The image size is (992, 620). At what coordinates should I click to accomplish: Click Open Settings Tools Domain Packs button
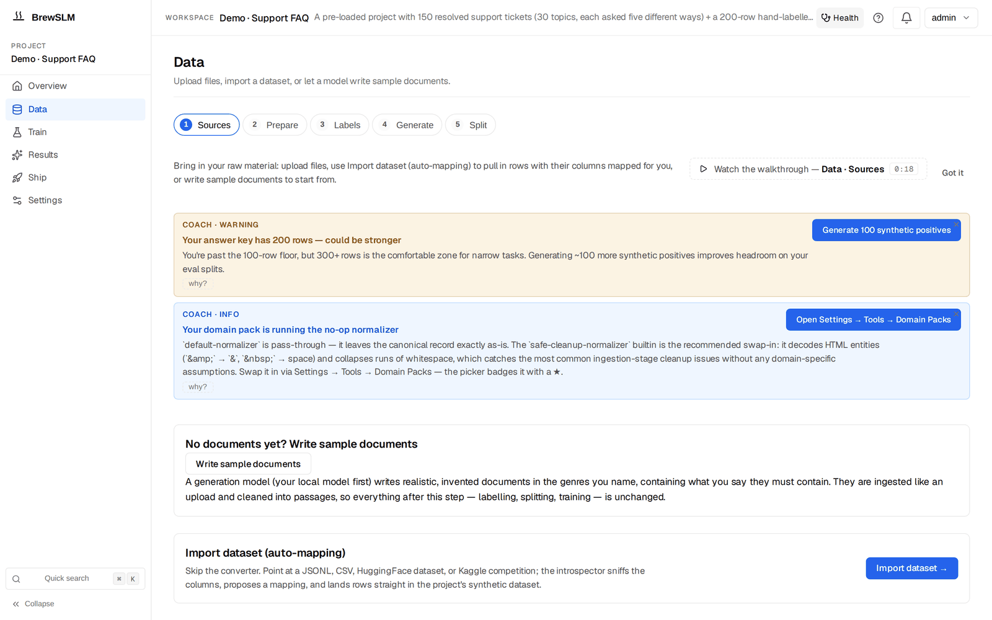tap(873, 320)
